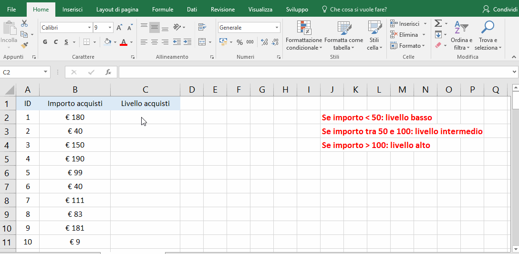Viewport: 519px width, 254px height.
Task: Toggle middle vertical alignment
Action: click(x=155, y=28)
